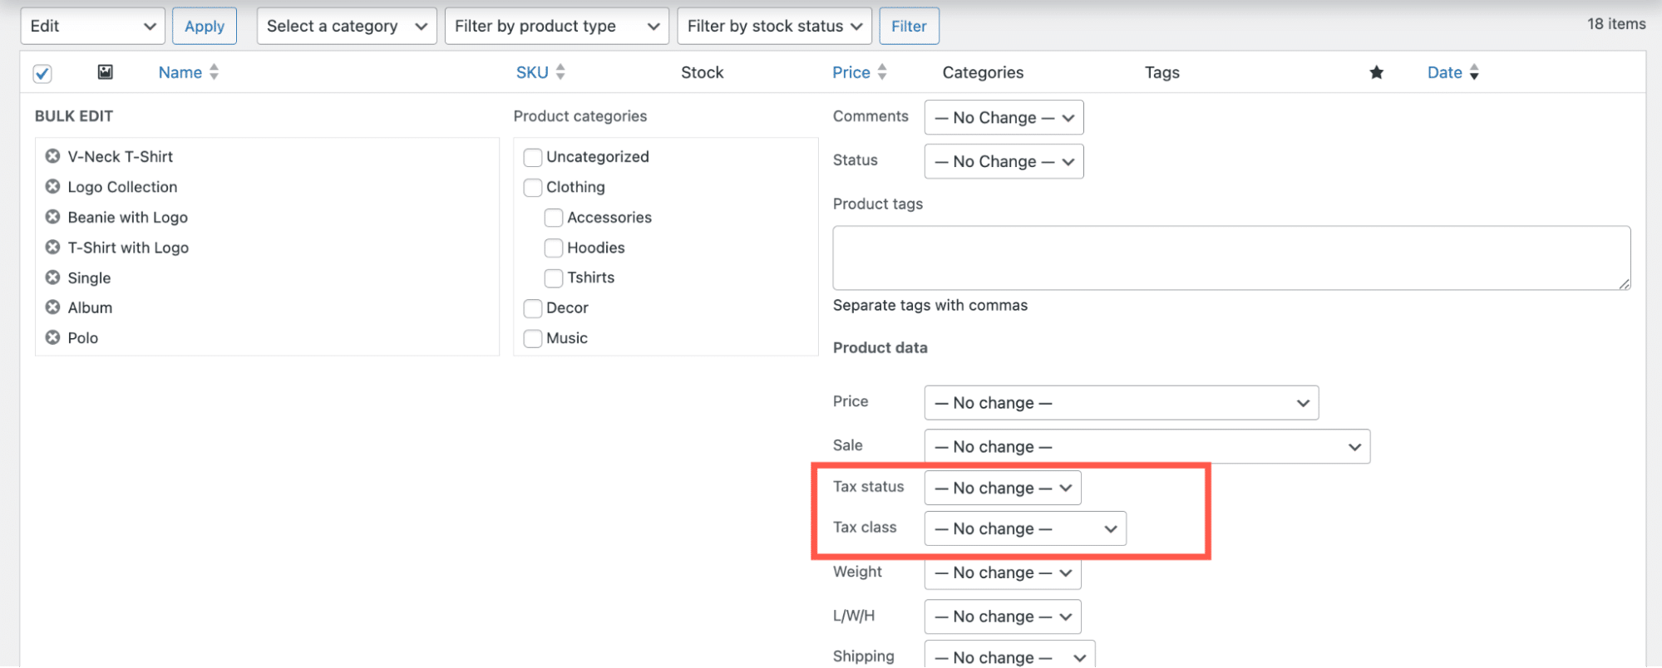
Task: Remove T-Shirt with Logo from the list
Action: (52, 247)
